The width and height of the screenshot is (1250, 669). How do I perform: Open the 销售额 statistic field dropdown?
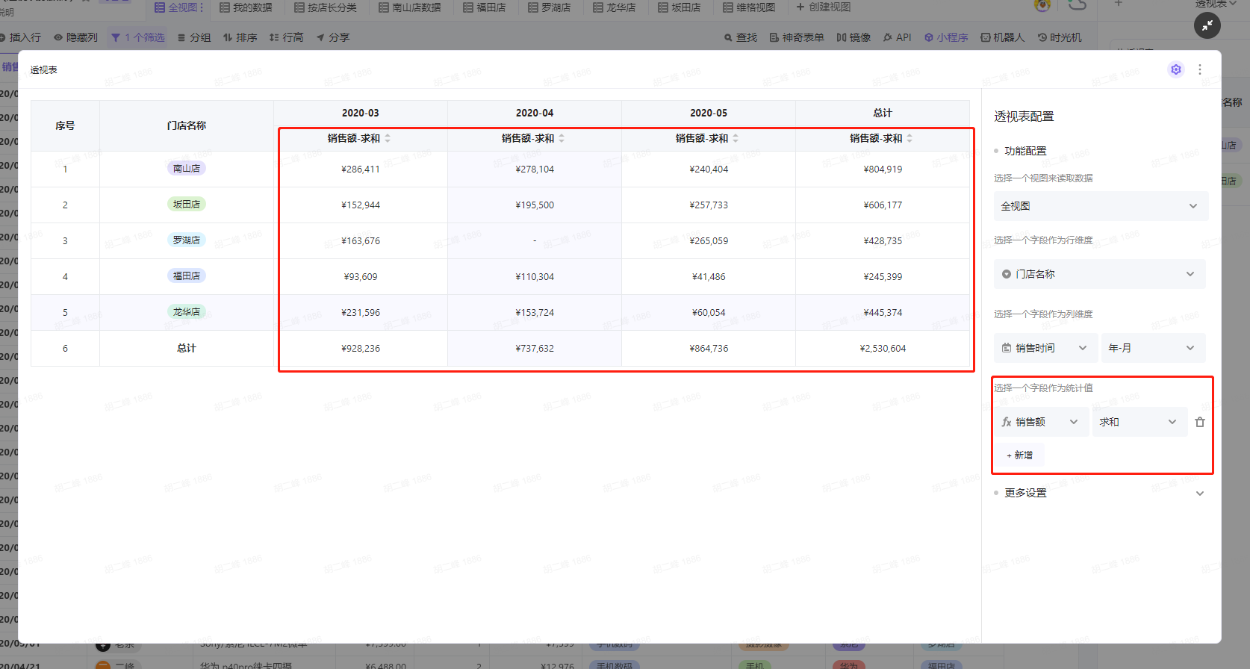point(1040,423)
